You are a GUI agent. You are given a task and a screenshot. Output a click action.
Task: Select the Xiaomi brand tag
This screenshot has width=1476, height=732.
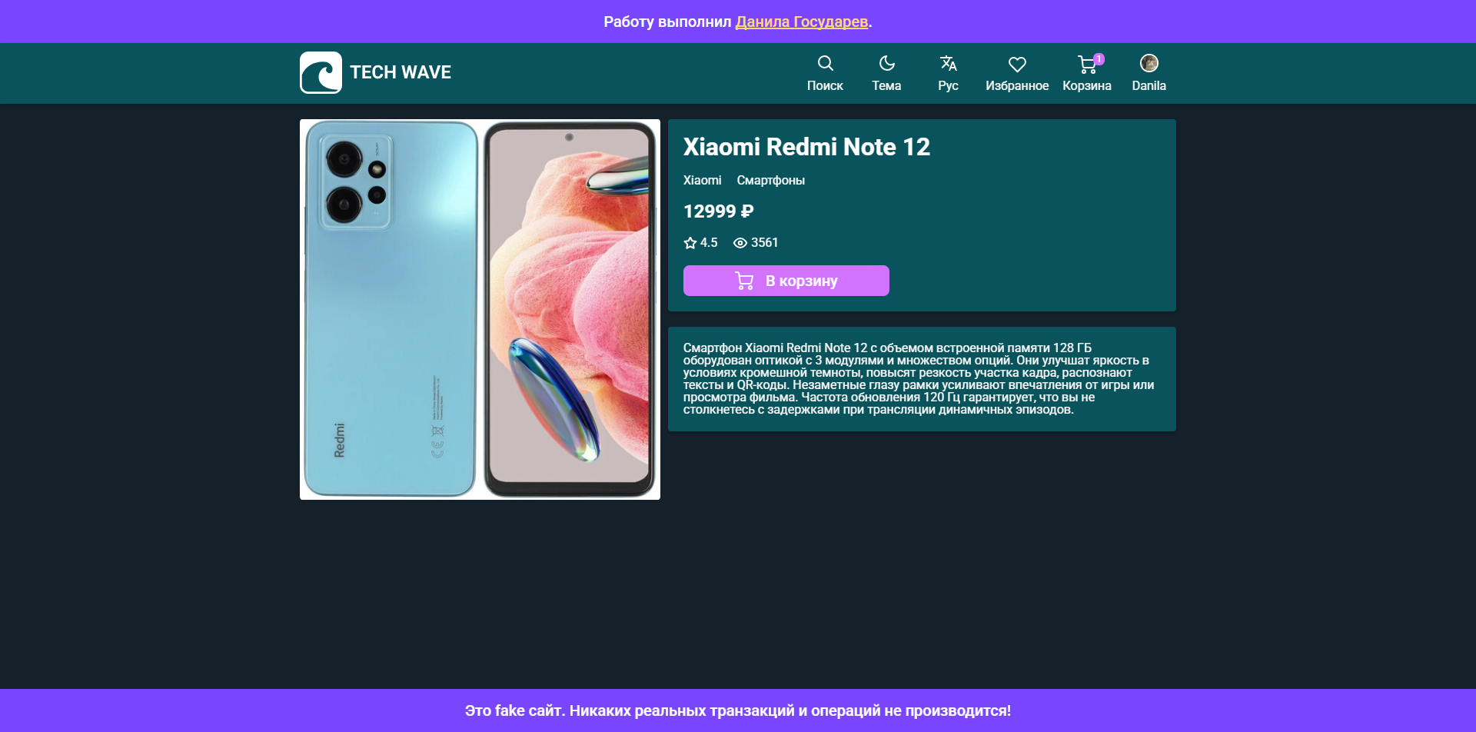click(x=702, y=180)
